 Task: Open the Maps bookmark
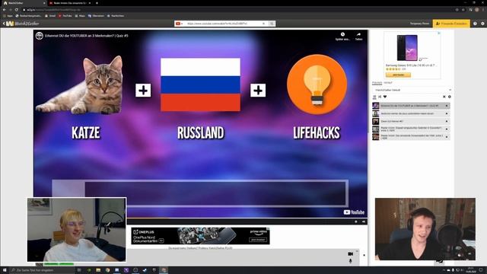pos(80,16)
